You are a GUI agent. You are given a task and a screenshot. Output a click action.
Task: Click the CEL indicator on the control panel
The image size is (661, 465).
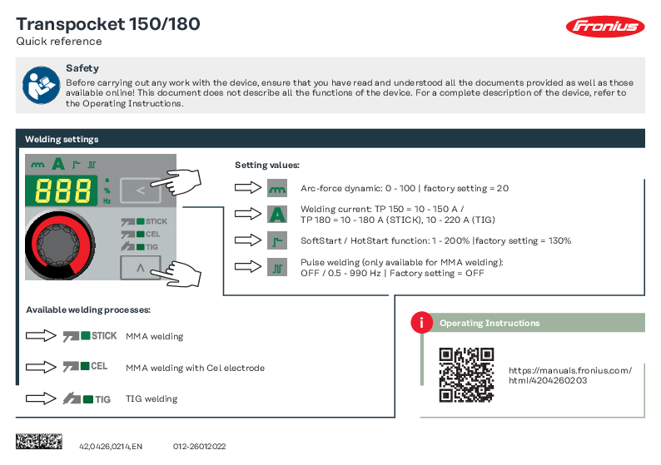(141, 235)
